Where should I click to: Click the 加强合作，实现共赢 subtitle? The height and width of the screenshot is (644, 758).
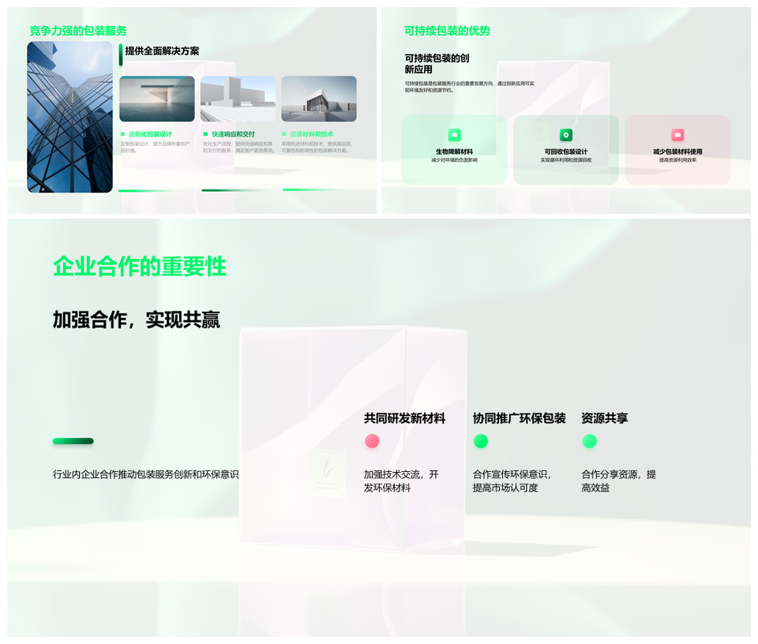(x=136, y=320)
